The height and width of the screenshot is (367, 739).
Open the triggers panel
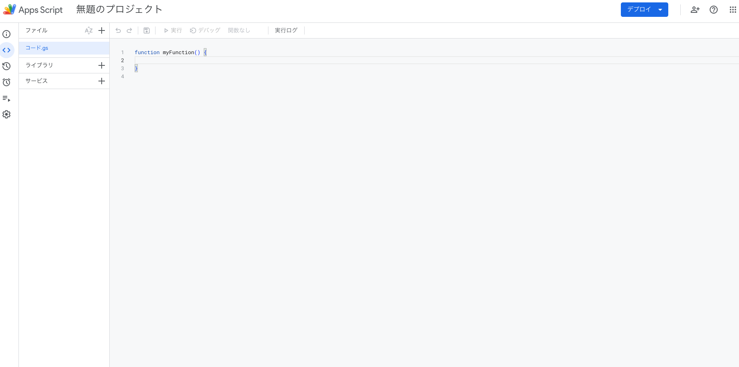coord(6,82)
